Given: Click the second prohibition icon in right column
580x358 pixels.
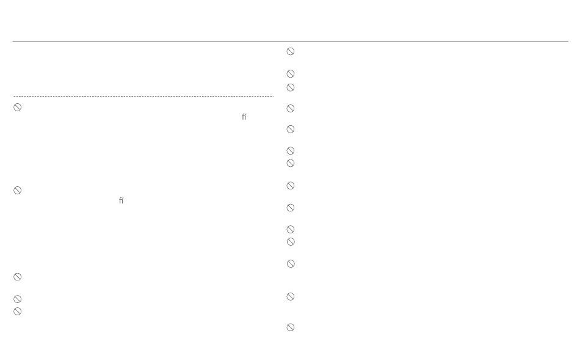Looking at the screenshot, I should point(291,74).
